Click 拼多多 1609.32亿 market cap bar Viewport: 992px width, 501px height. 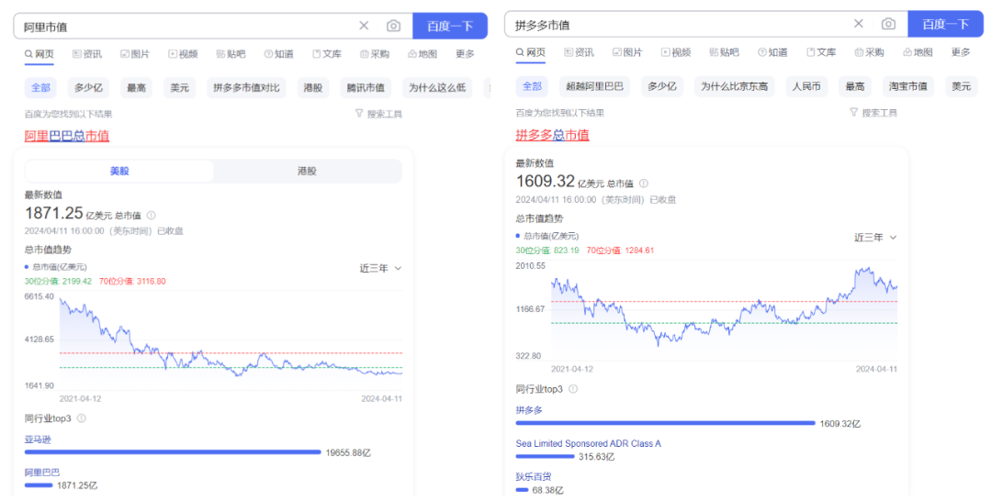tap(666, 423)
